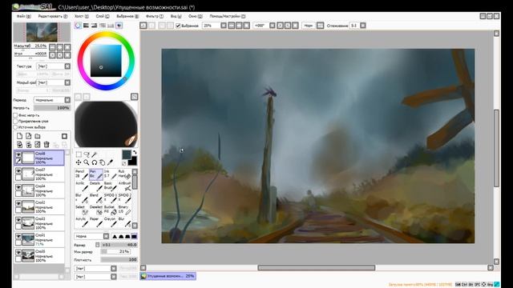Select the flat brush edge shape
Viewport: 513px width, 288px height.
tap(134, 237)
